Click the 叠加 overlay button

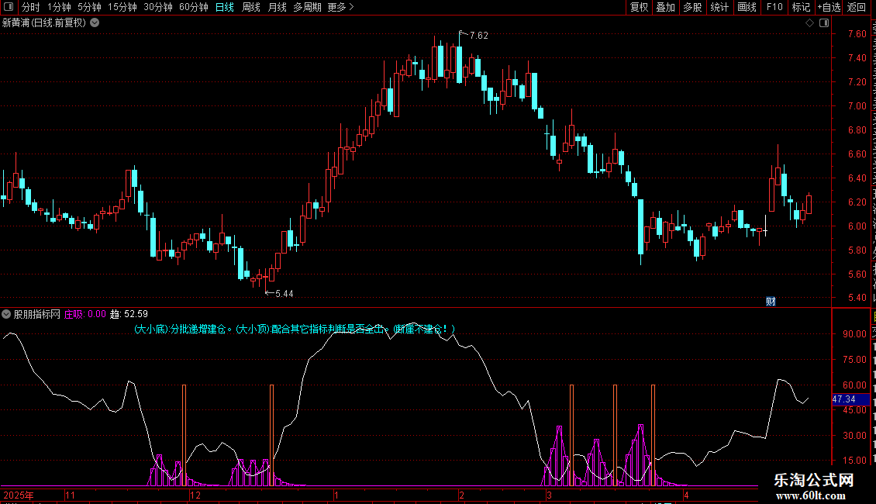coord(666,7)
